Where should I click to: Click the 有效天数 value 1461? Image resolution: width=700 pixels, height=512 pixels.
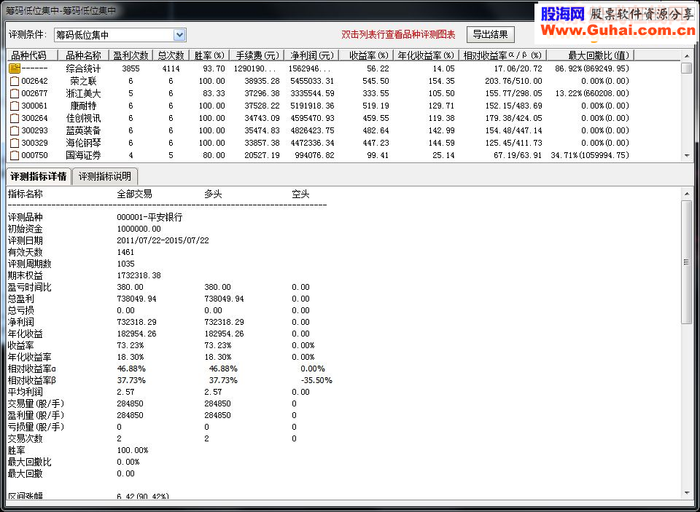tap(125, 253)
